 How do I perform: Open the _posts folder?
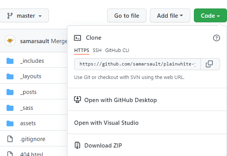click(29, 92)
